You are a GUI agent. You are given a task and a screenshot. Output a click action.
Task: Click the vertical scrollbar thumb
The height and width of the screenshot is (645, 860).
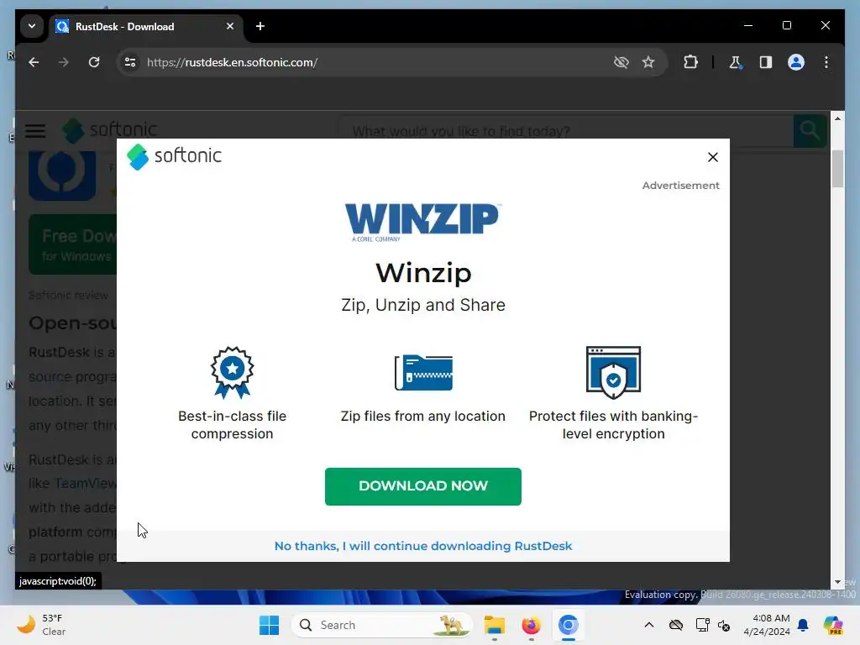837,168
